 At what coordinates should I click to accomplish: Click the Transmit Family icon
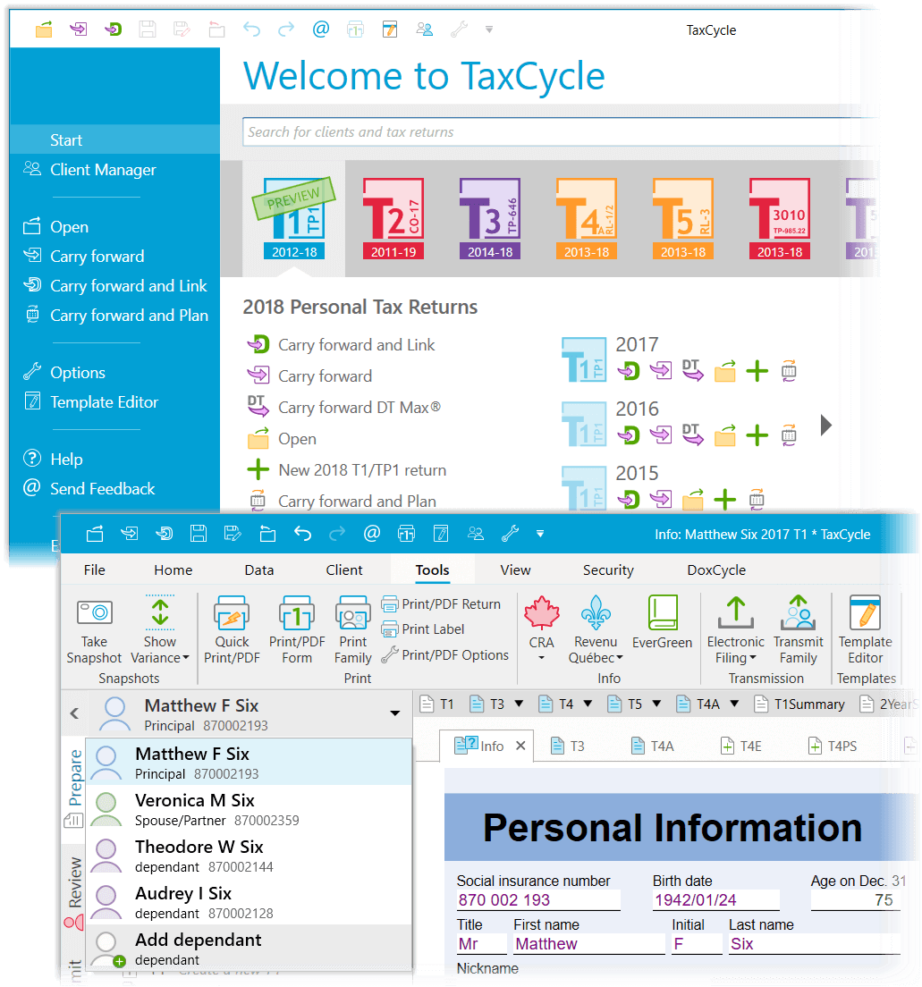click(x=798, y=613)
